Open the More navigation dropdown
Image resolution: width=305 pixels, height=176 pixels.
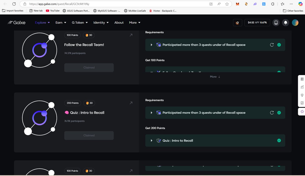[135, 22]
